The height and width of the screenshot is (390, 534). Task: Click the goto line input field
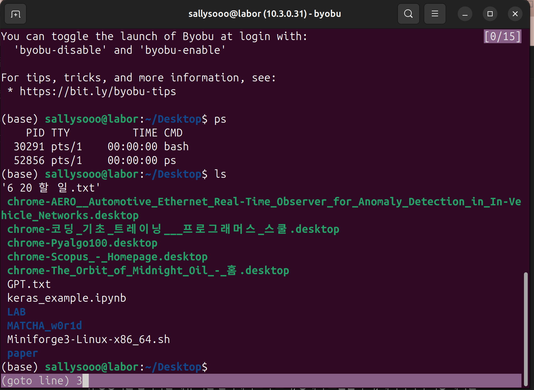coord(261,381)
